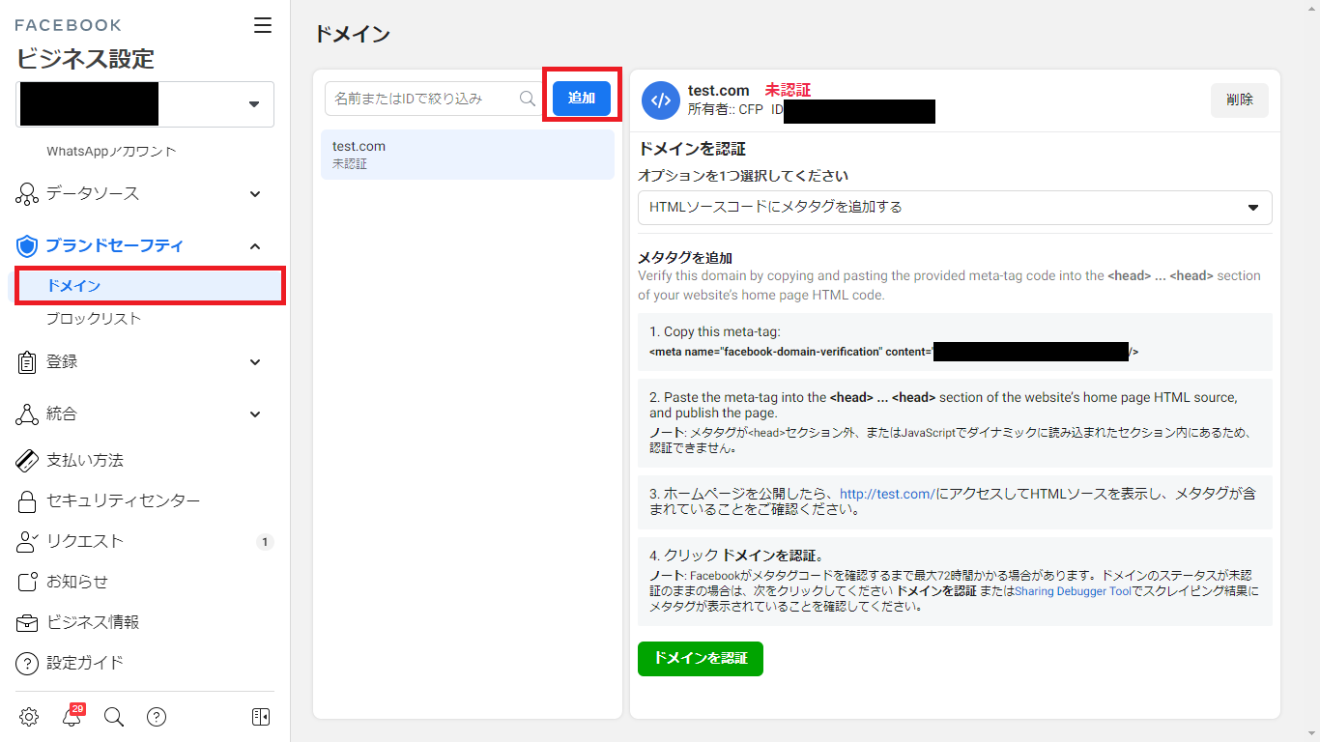Open the help question mark icon in the bottom bar
This screenshot has width=1320, height=742.
point(157,717)
